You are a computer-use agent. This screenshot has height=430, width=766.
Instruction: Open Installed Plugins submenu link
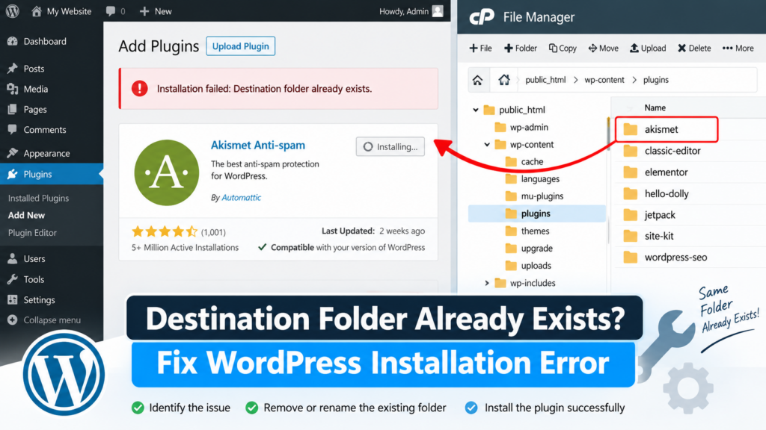(38, 199)
